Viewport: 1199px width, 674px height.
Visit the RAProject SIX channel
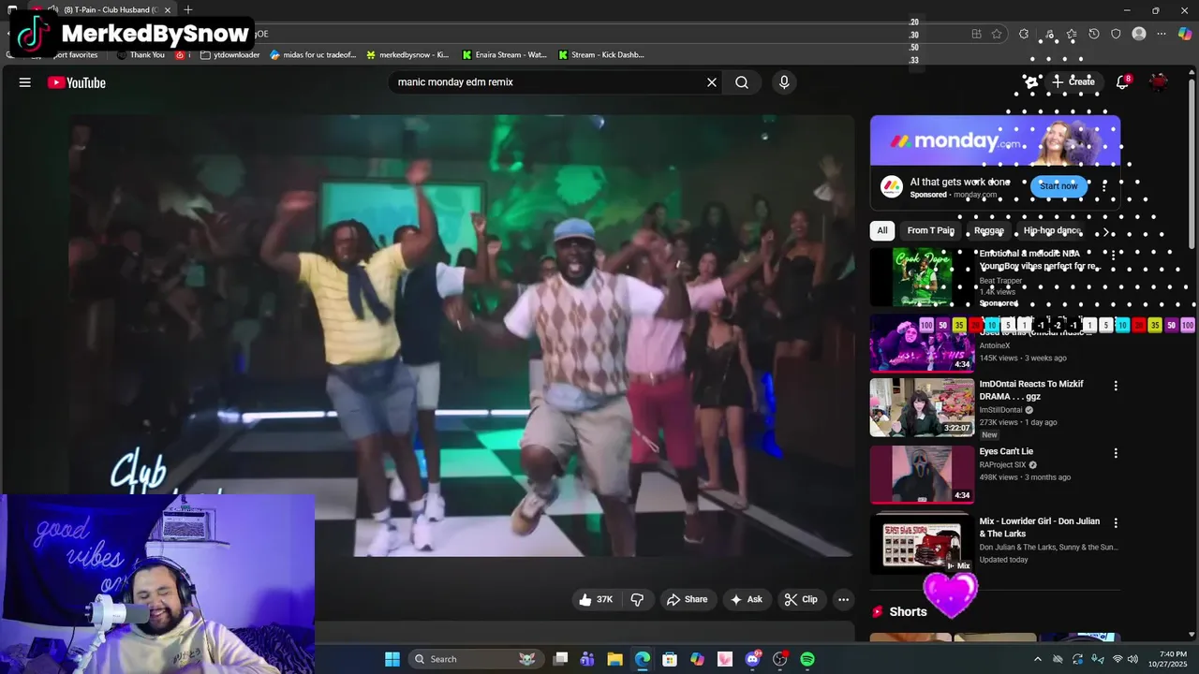coord(1002,464)
